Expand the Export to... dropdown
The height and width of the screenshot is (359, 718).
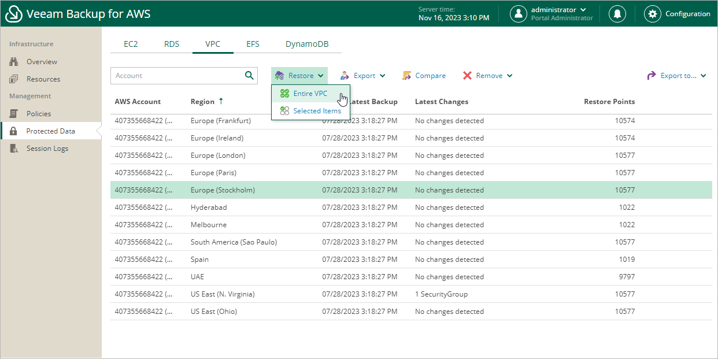(677, 76)
